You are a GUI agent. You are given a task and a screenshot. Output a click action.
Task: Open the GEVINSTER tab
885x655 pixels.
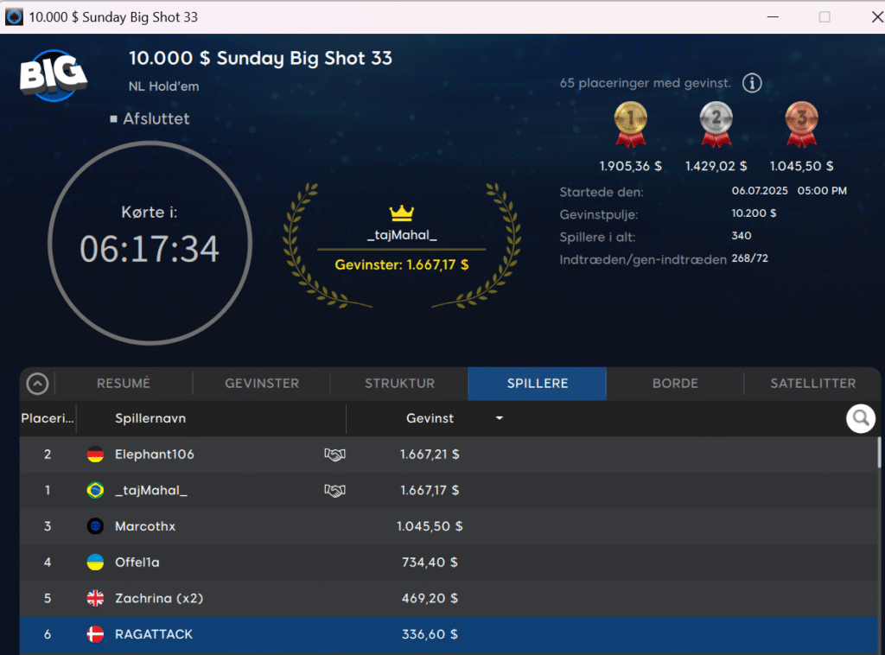262,384
